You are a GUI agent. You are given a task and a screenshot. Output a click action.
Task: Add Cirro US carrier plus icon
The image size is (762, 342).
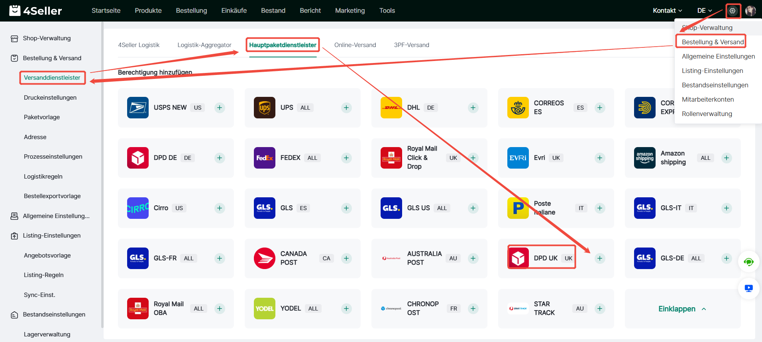(220, 208)
